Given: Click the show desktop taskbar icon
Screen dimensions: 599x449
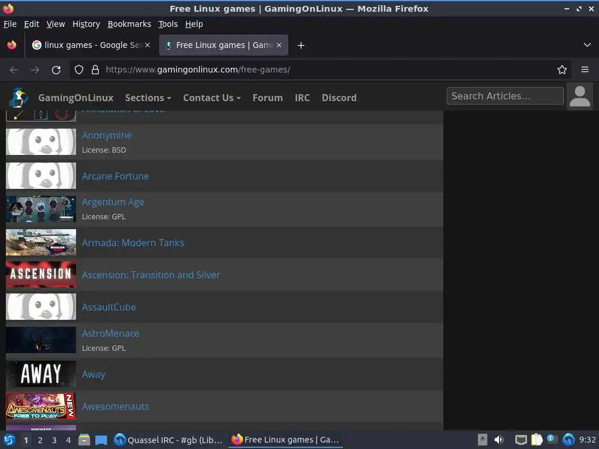Looking at the screenshot, I should click(101, 440).
